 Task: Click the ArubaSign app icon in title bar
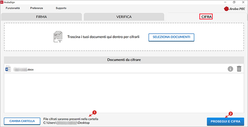[2, 2]
